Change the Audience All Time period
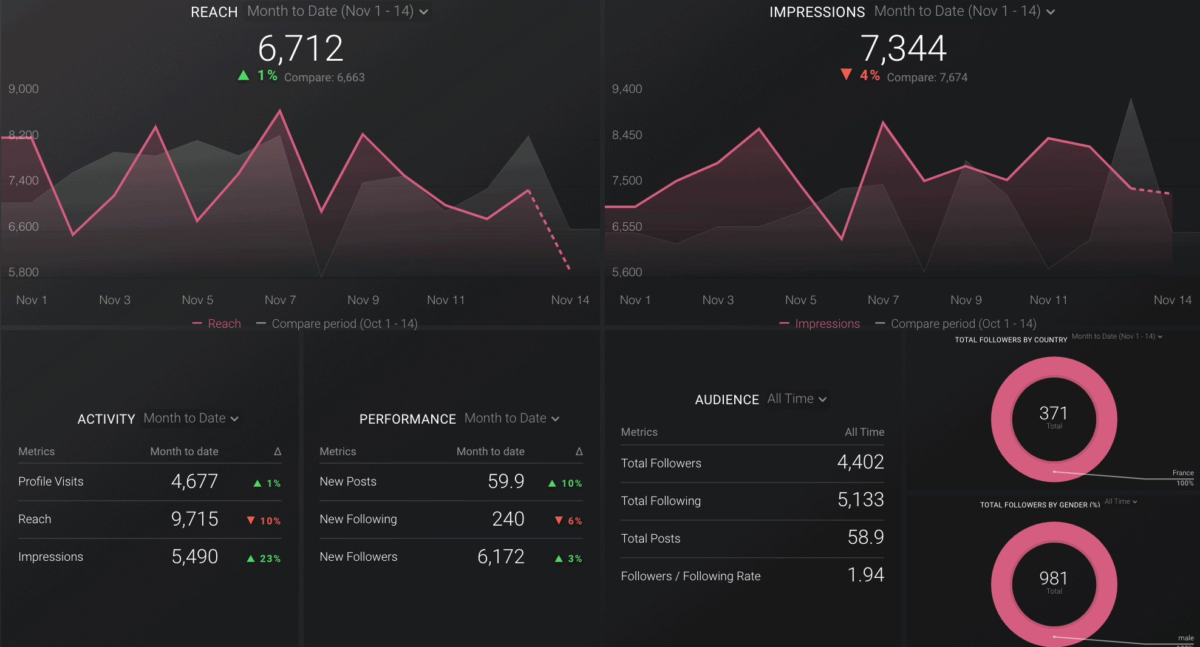1200x647 pixels. (x=796, y=399)
